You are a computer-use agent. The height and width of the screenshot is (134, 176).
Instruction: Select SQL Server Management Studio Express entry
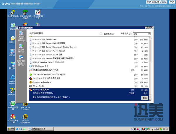pos(55,47)
